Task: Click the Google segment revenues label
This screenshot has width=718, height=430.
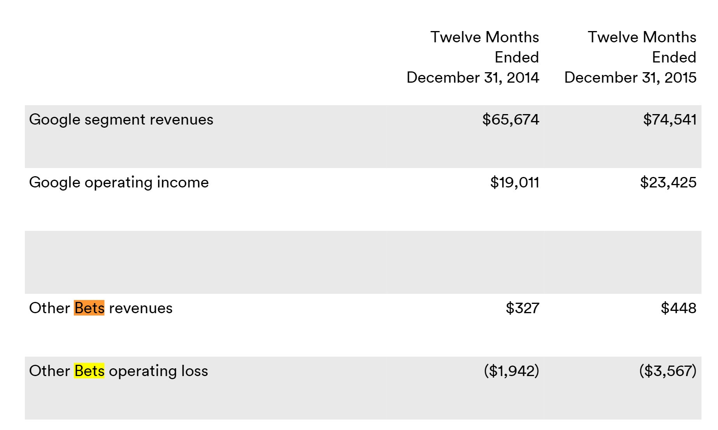Action: (121, 120)
